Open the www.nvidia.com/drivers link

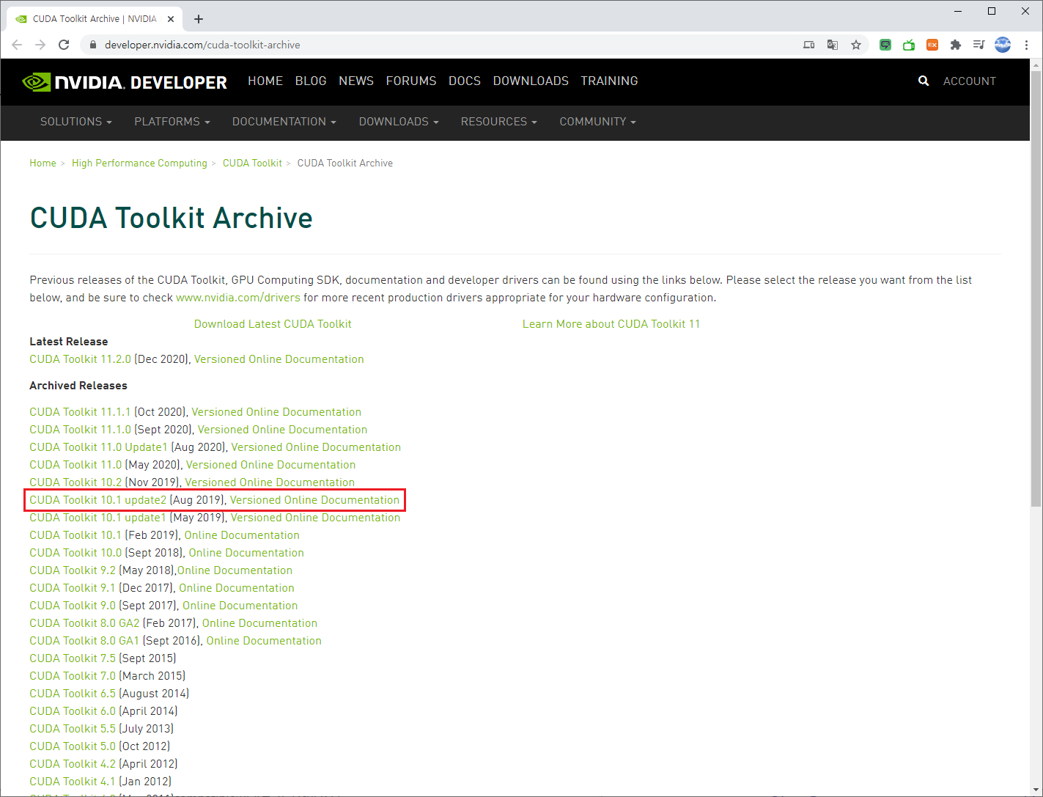238,298
